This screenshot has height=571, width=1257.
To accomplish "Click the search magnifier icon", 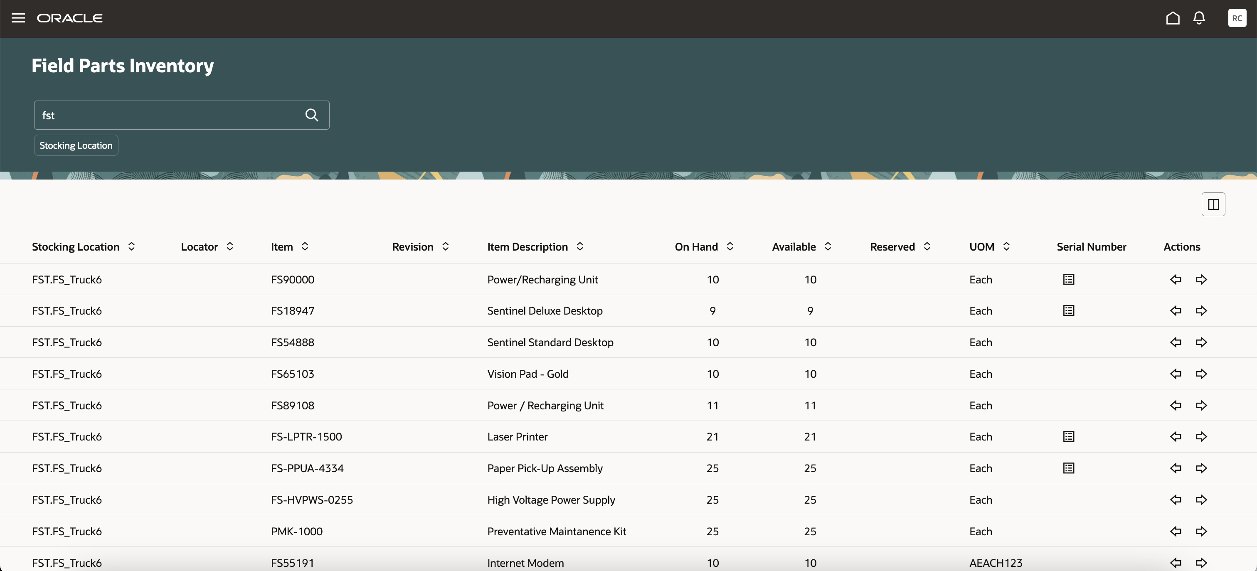I will [x=311, y=115].
